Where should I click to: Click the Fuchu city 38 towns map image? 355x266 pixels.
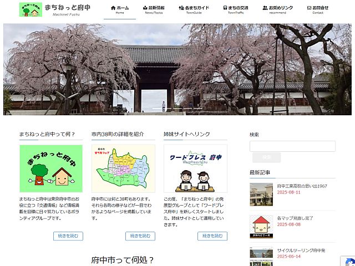(123, 168)
